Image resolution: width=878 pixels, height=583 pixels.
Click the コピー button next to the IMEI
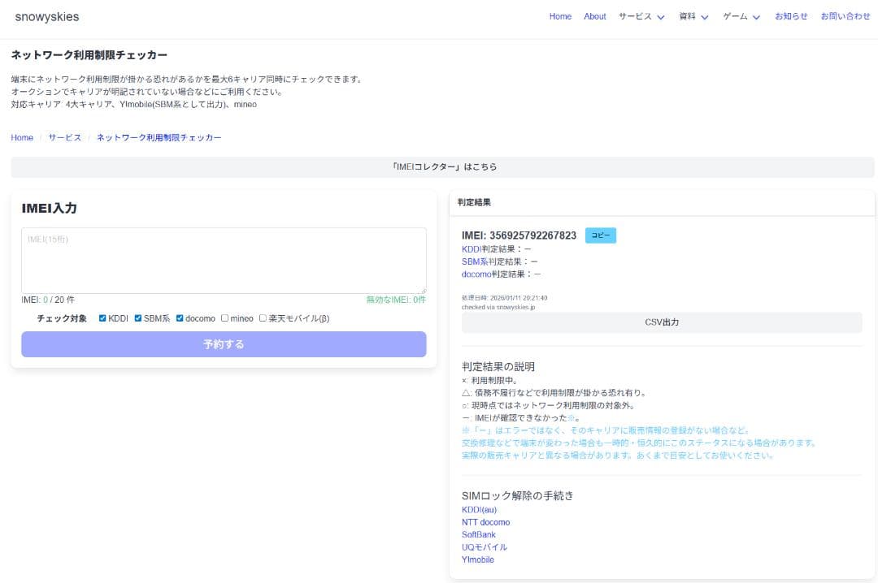point(600,235)
